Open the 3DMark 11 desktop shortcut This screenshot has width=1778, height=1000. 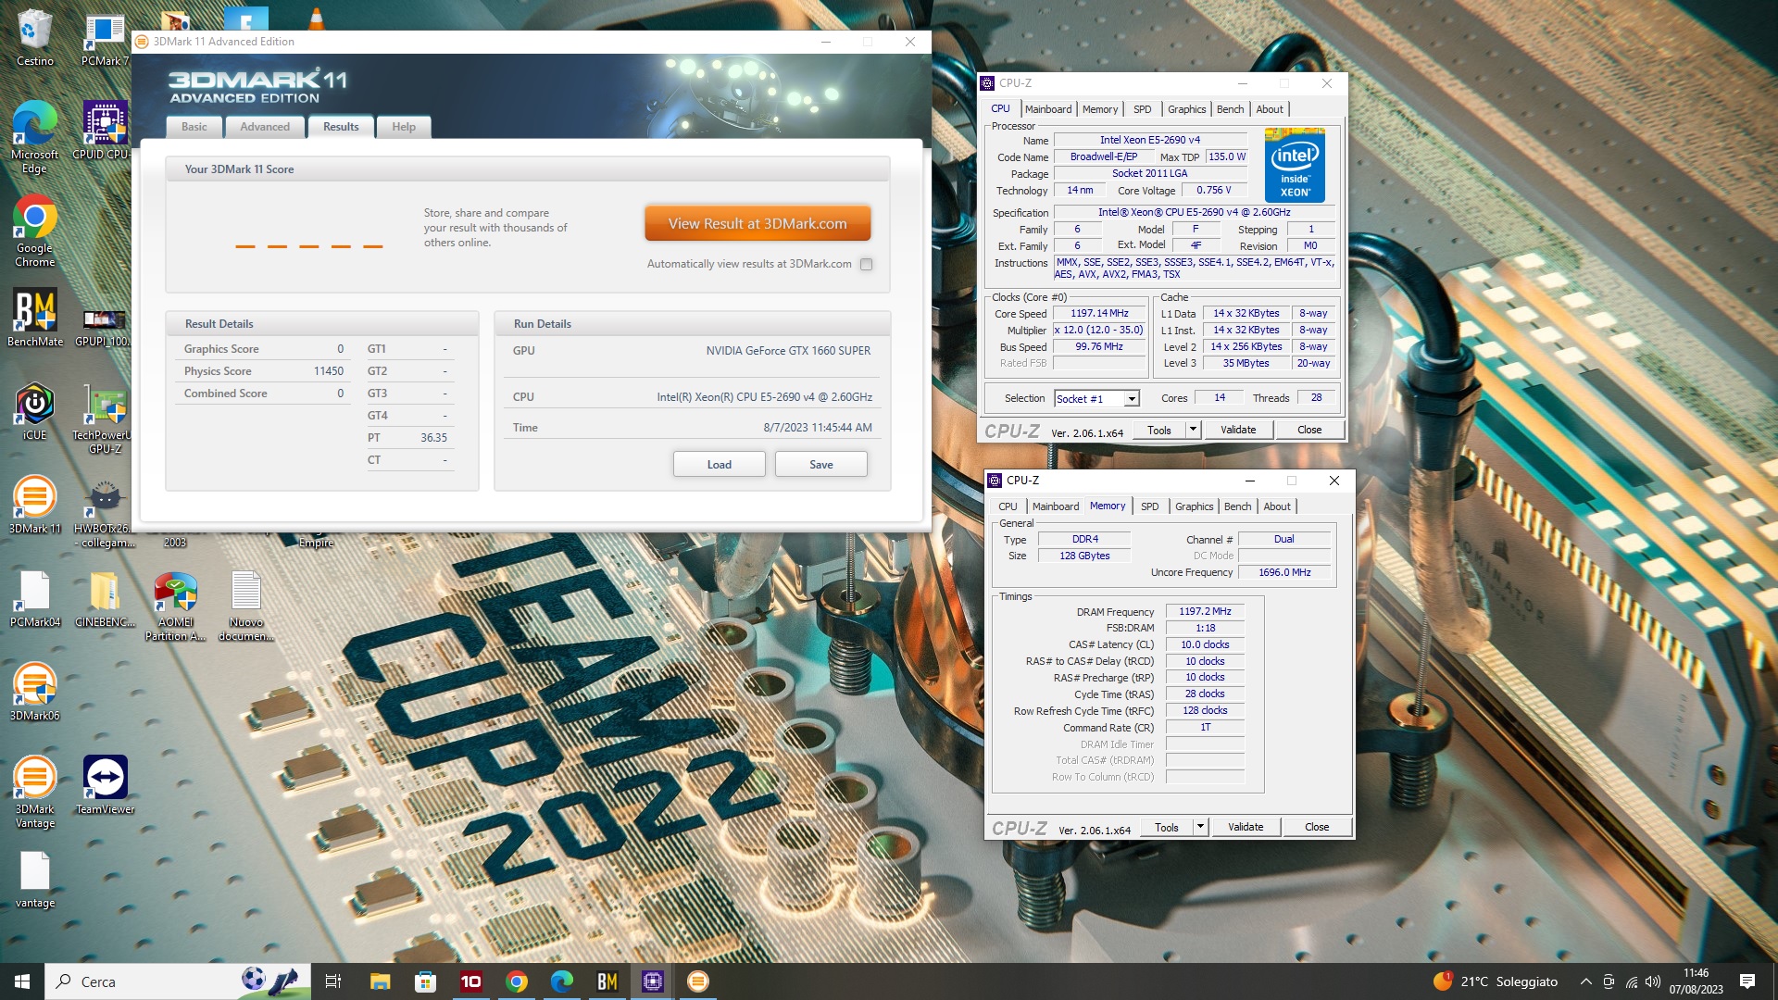[x=34, y=505]
